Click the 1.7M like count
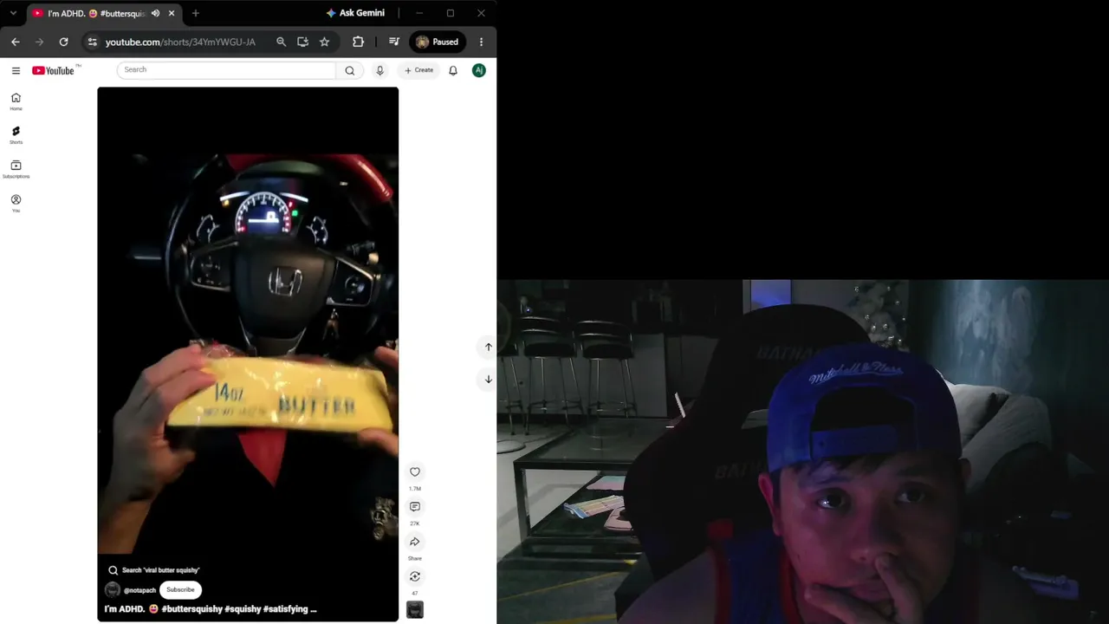Viewport: 1109px width, 624px height. (x=415, y=489)
